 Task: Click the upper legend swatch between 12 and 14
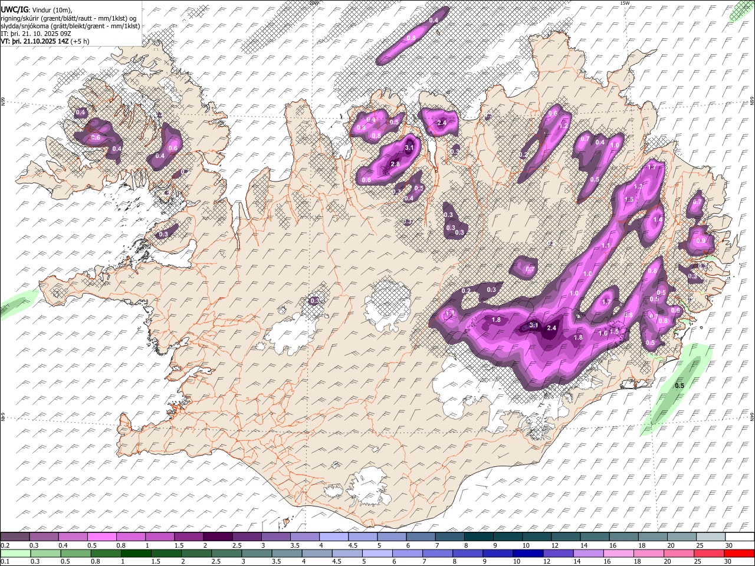565,537
